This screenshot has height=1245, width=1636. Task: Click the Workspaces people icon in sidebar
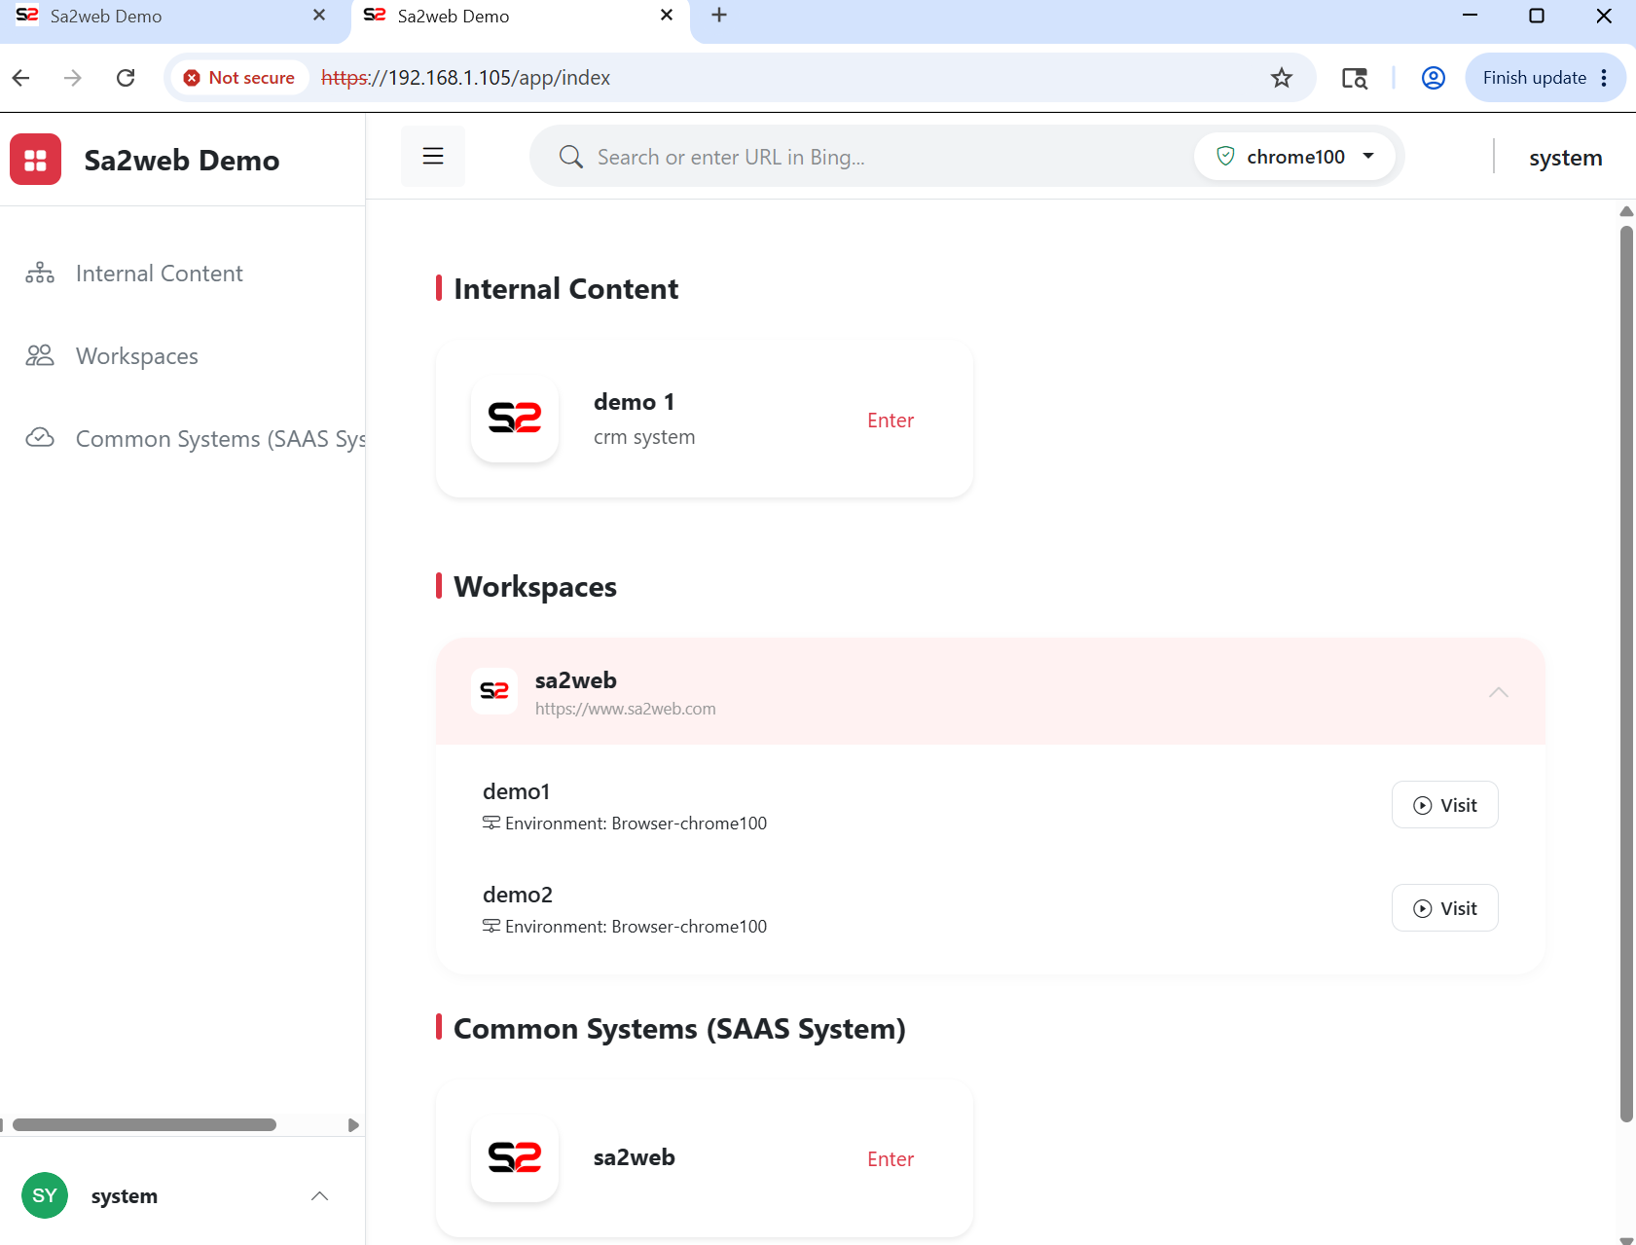(x=40, y=355)
